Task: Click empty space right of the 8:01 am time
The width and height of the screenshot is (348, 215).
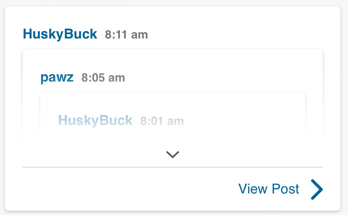Action: point(242,121)
